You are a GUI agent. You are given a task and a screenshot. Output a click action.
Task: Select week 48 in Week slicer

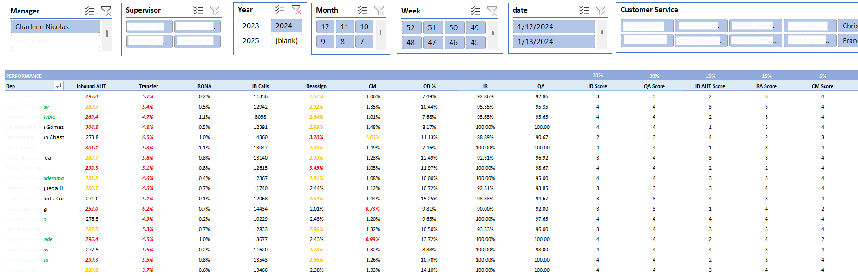(412, 43)
